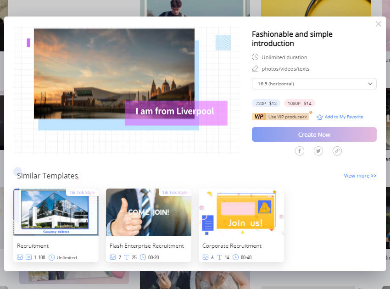Click the pencil icon beside photos/videos/texts
Image resolution: width=390 pixels, height=289 pixels.
[x=255, y=69]
